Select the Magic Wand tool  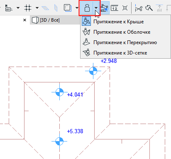[149, 8]
